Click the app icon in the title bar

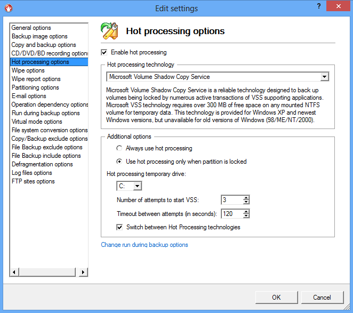[x=7, y=8]
